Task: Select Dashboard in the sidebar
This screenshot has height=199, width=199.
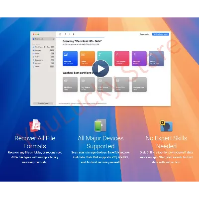Action: tap(43, 39)
